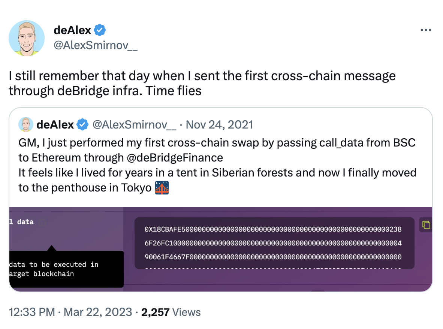Image resolution: width=443 pixels, height=329 pixels.
Task: Click the verified badge inside the quoted tweet
Action: (82, 125)
